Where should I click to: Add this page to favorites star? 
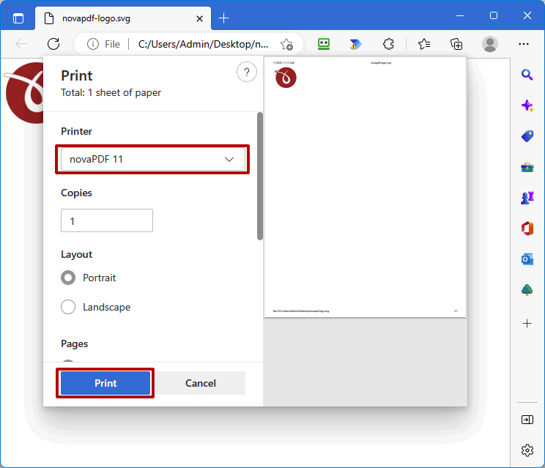tap(286, 44)
